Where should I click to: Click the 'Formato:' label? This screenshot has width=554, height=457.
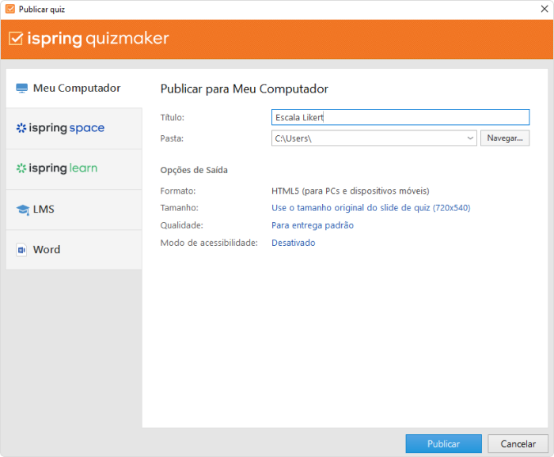pyautogui.click(x=178, y=191)
